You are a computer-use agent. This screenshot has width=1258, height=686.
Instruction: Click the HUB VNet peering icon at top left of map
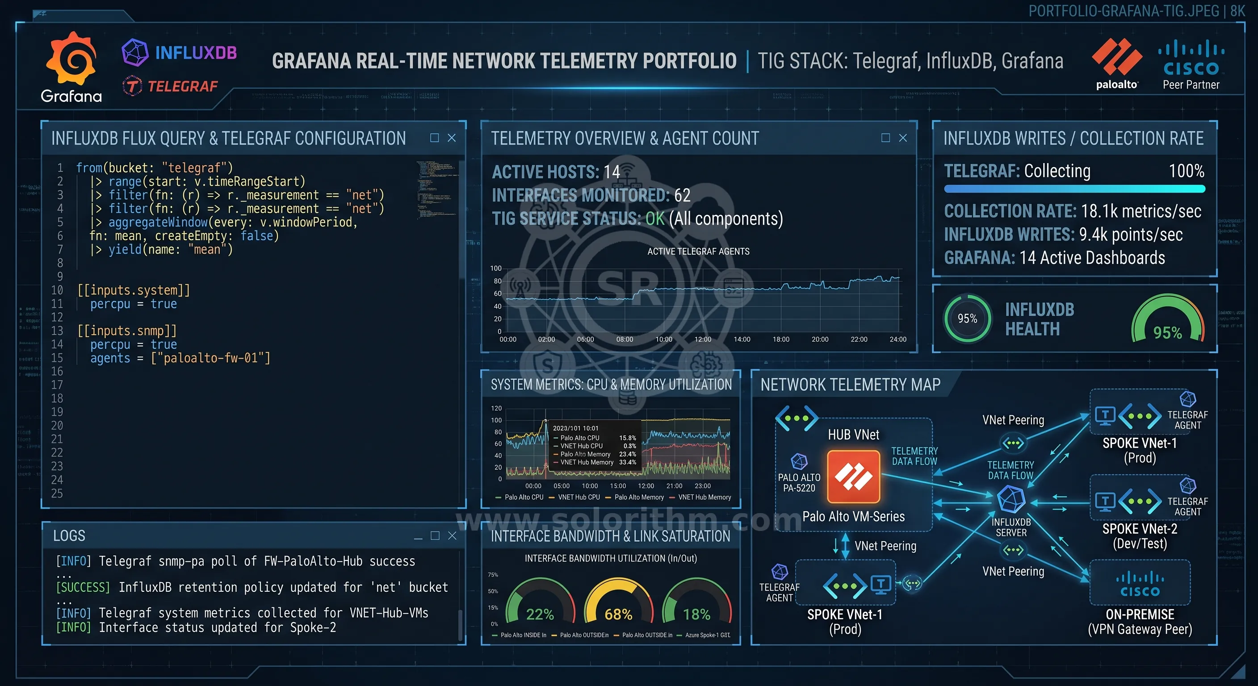pyautogui.click(x=797, y=418)
